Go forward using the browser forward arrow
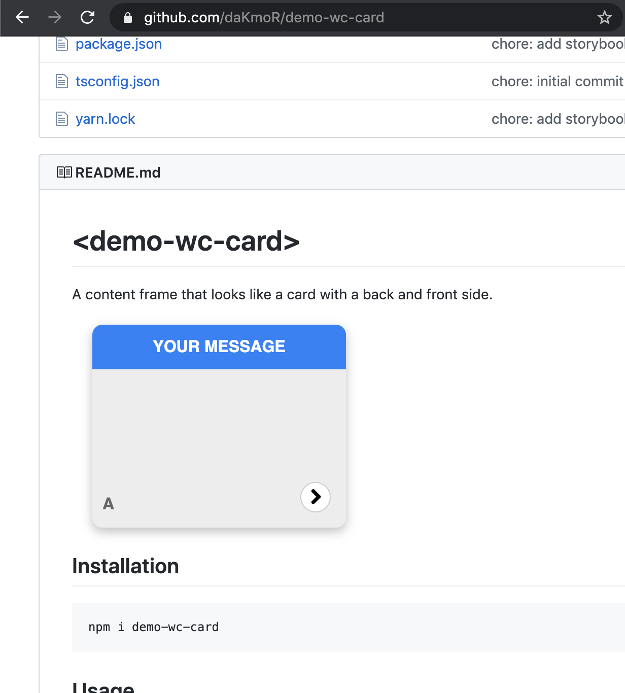 (x=54, y=17)
